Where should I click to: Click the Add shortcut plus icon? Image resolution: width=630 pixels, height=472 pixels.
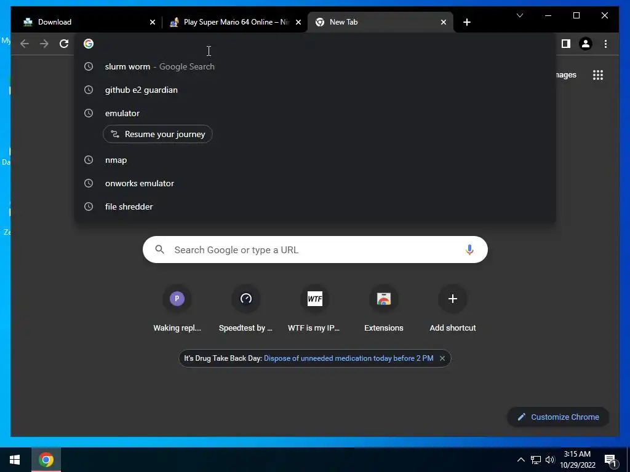point(453,299)
